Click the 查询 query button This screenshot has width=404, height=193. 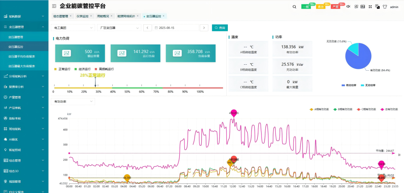click(x=220, y=28)
